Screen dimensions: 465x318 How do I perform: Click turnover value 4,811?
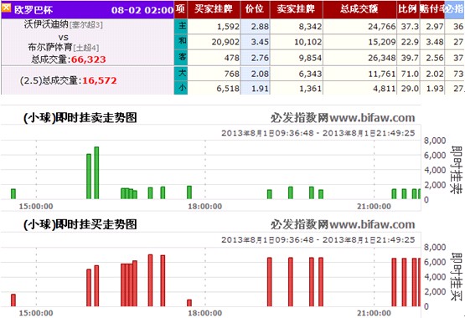385,88
